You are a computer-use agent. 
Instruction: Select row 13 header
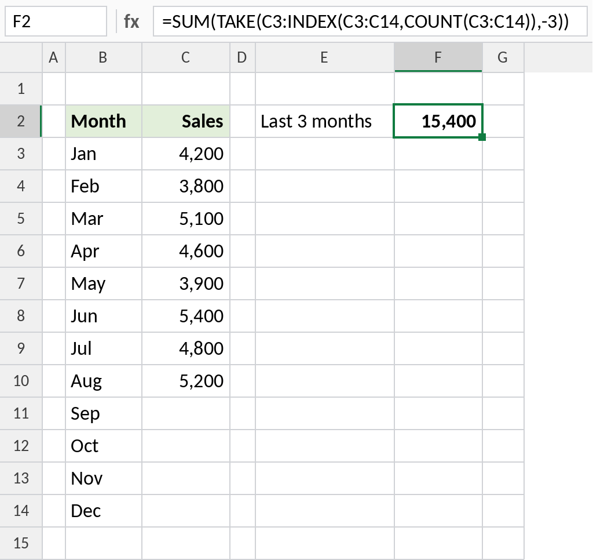tap(21, 478)
